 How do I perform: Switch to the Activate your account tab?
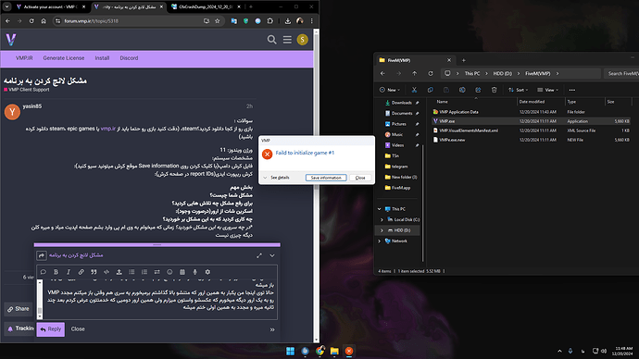click(x=48, y=6)
